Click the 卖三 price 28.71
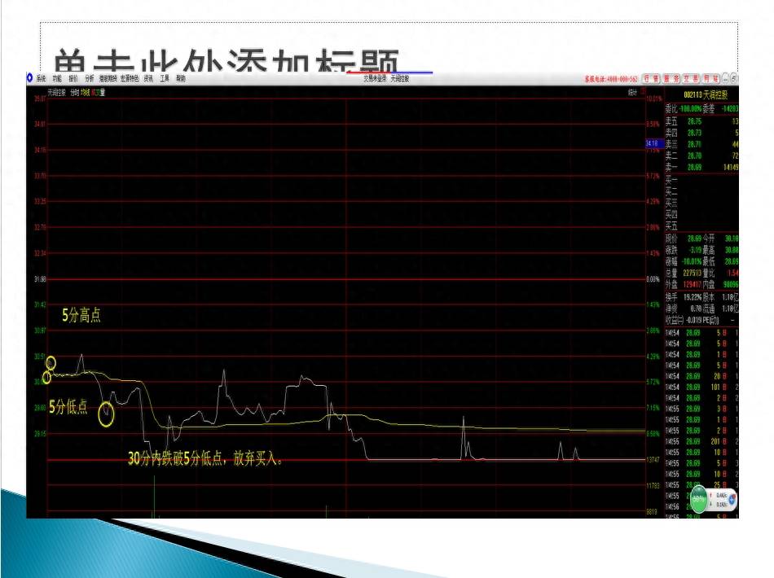The image size is (774, 578). [x=694, y=144]
